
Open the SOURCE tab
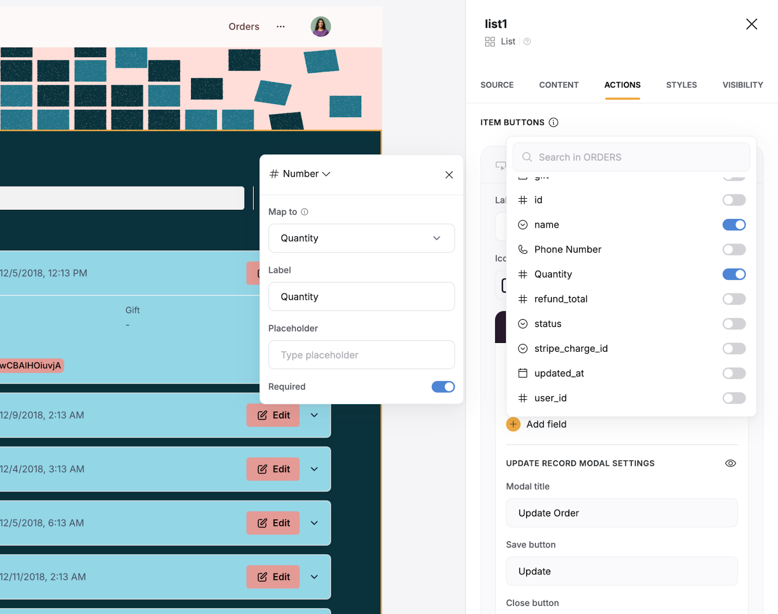(496, 85)
